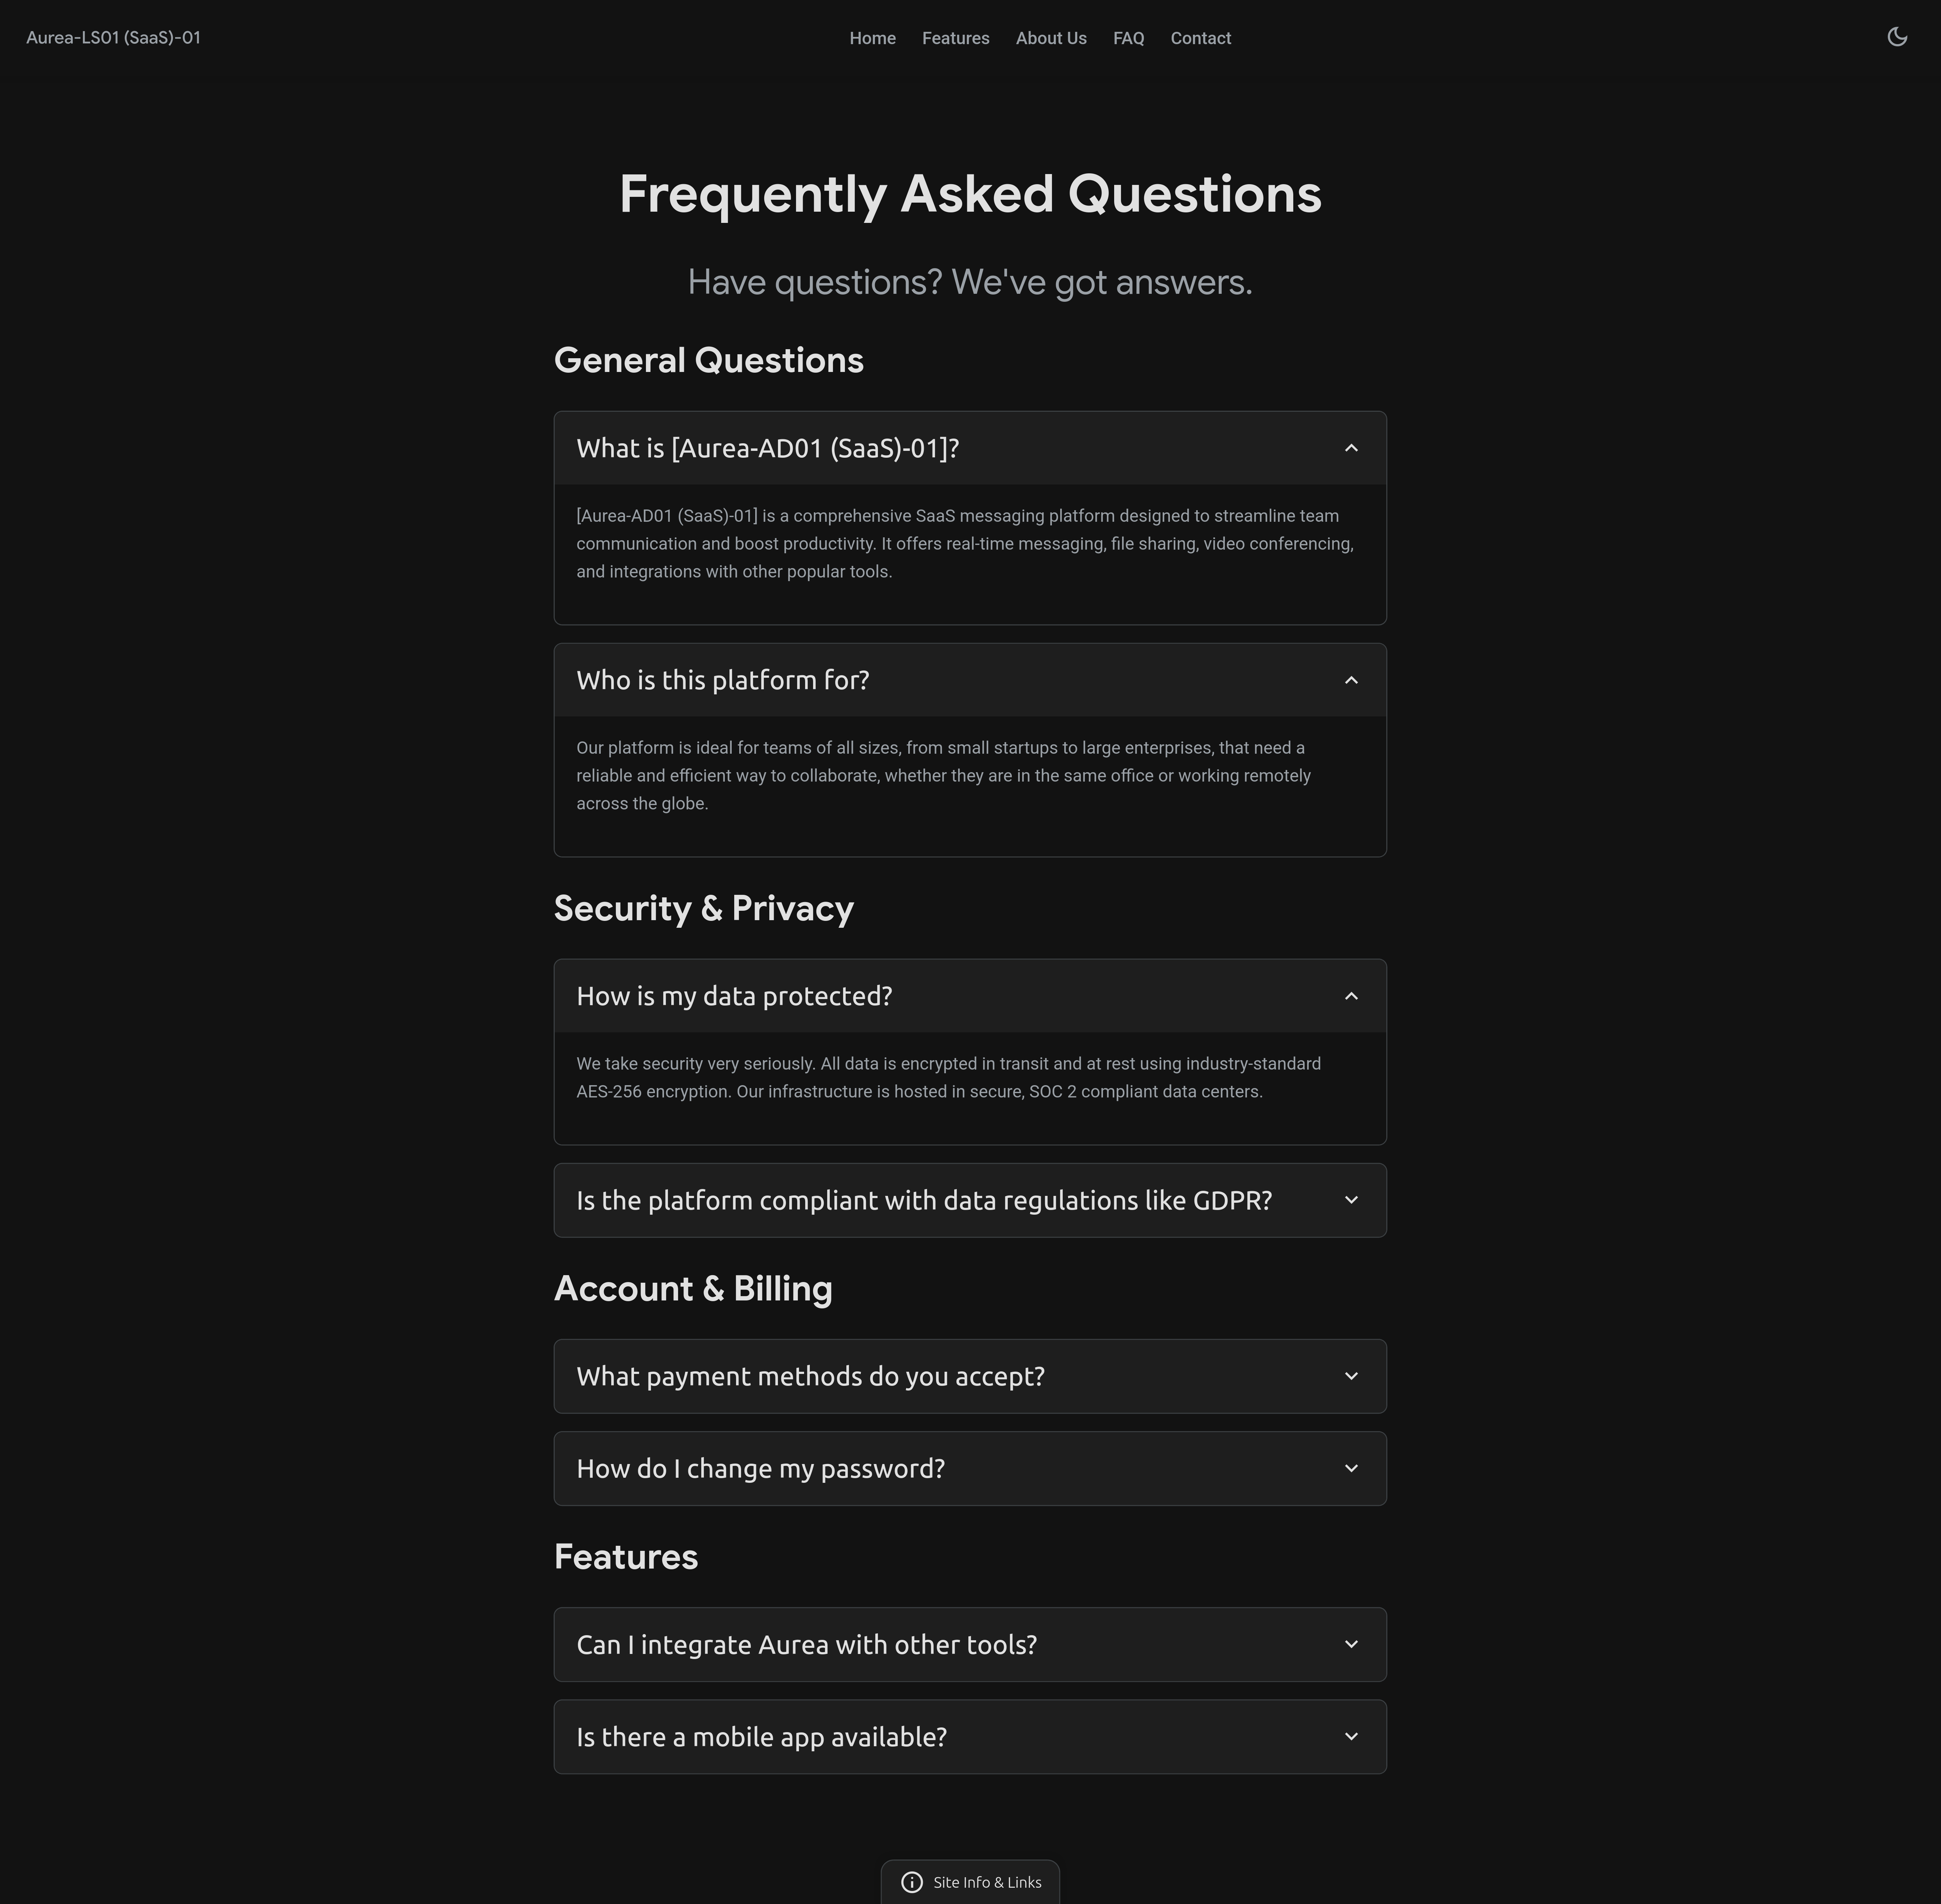
Task: Toggle dark mode moon icon
Action: (x=1896, y=37)
